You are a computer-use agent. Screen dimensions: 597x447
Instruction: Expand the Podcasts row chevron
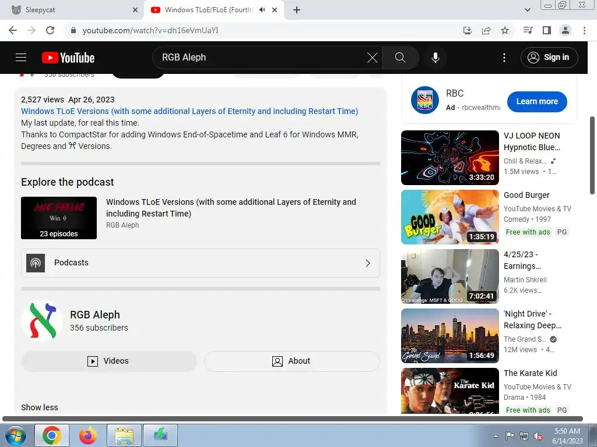pos(367,263)
